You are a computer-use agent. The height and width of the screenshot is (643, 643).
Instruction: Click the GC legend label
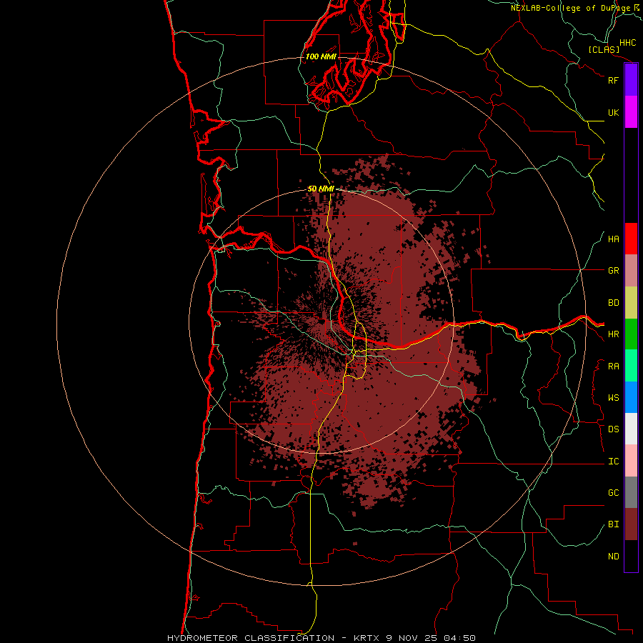613,493
